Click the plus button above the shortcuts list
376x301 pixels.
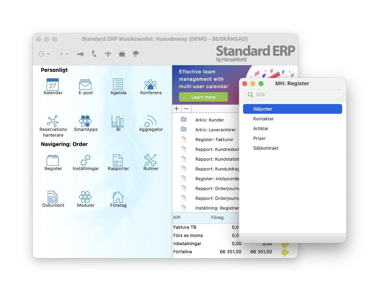tap(177, 109)
